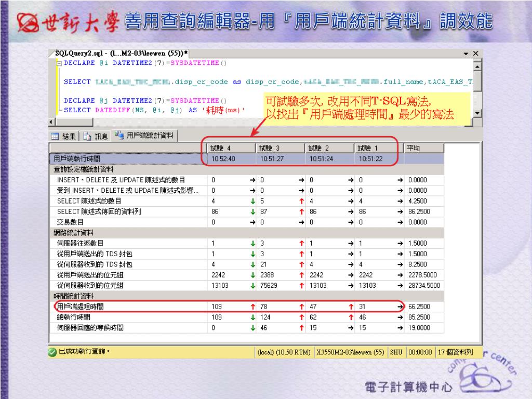Click the editor vertical scrollbar up arrow
The height and width of the screenshot is (399, 532).
tap(477, 66)
